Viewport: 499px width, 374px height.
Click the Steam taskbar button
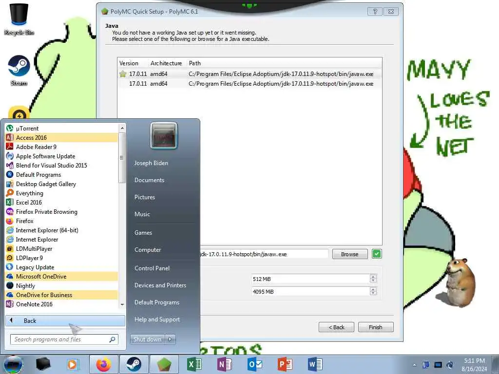point(134,364)
